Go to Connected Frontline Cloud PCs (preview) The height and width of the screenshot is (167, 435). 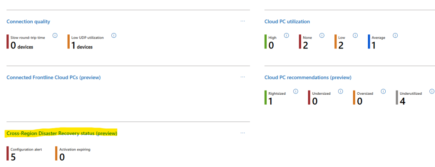point(54,77)
